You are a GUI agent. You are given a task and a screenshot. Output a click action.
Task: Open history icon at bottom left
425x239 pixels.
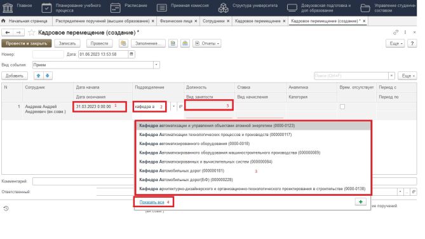6,208
